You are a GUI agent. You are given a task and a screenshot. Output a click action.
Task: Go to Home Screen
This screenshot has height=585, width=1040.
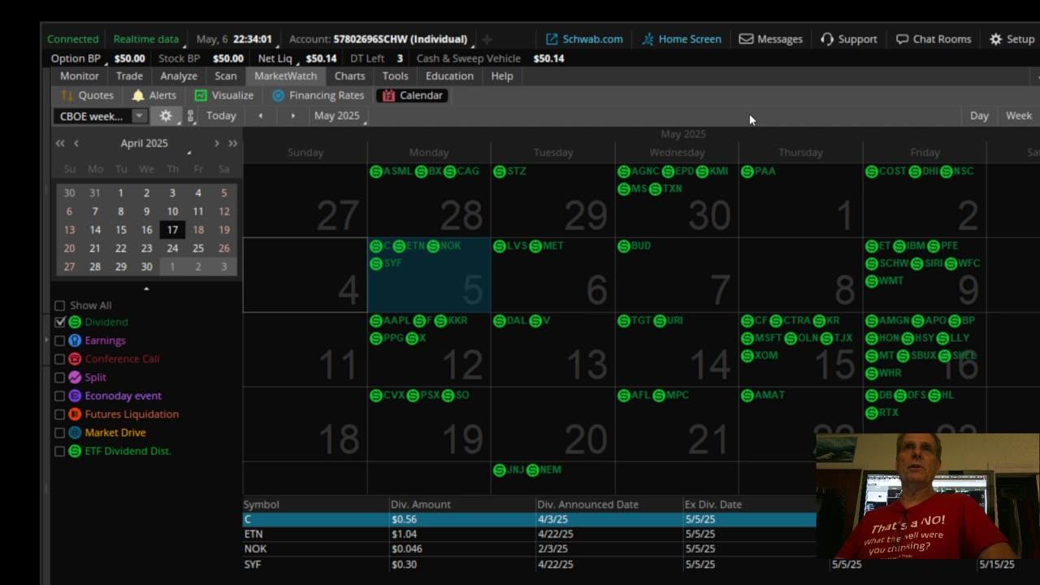coord(681,39)
